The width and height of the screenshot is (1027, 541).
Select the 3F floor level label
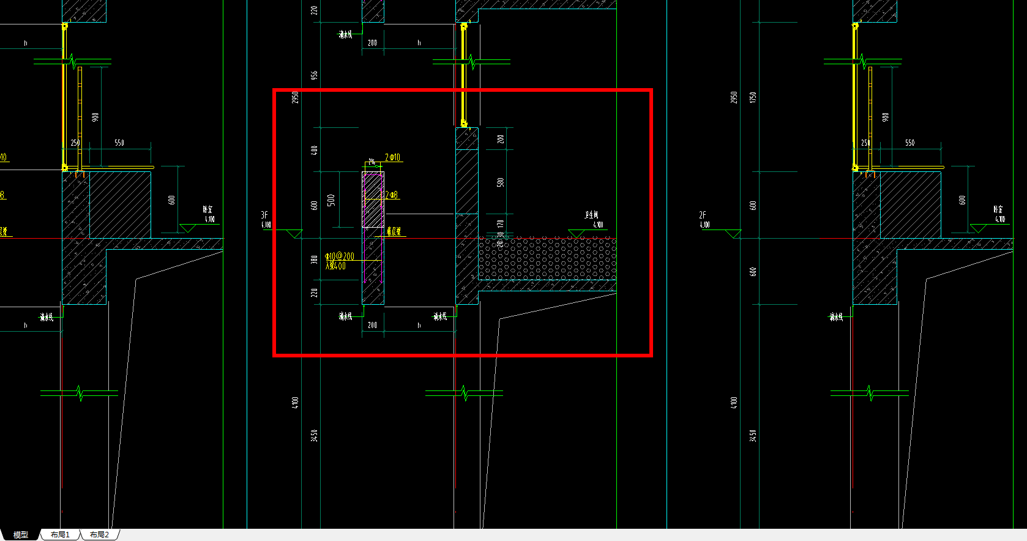(x=264, y=215)
